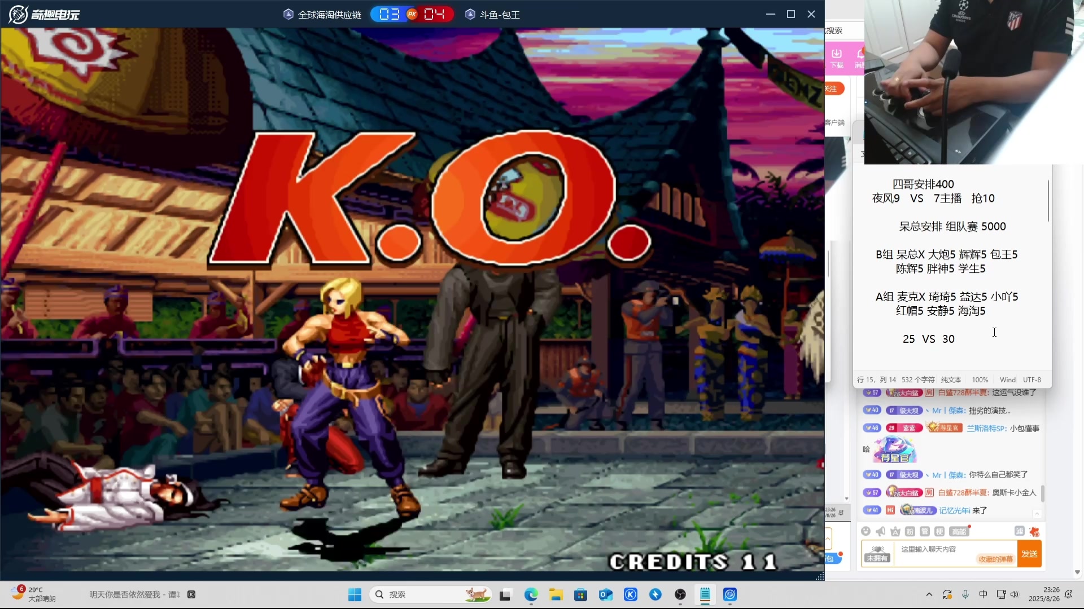This screenshot has height=609, width=1084.
Task: Click the game window resize grip corner
Action: 820,576
